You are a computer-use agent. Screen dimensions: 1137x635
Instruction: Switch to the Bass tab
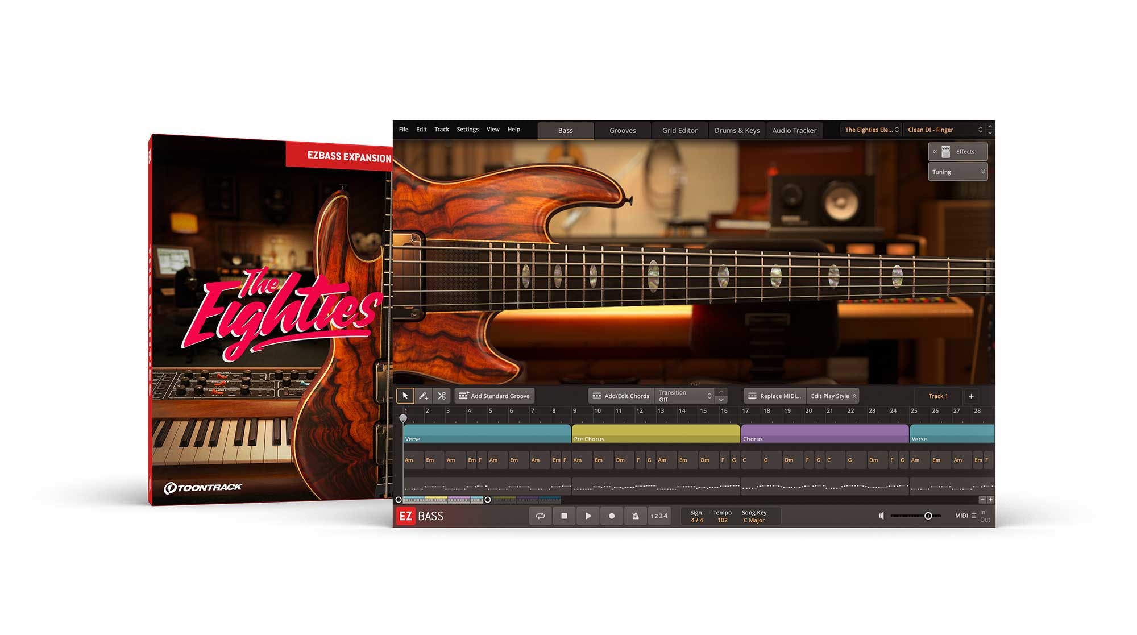point(565,130)
